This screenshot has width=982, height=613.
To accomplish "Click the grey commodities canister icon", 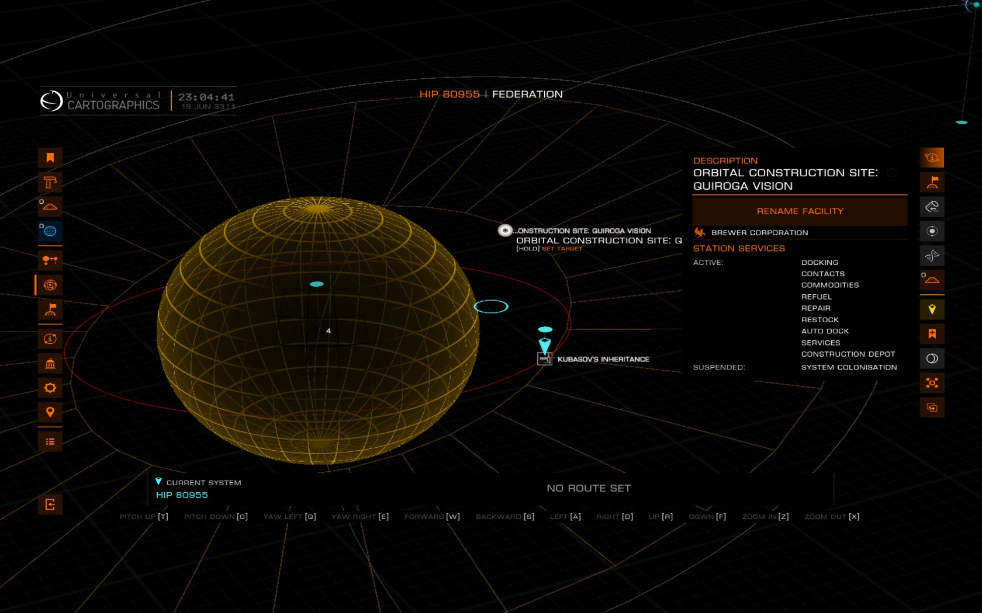I will tap(932, 207).
